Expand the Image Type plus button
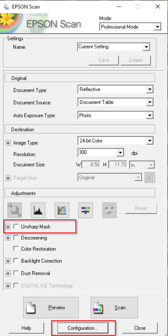Image resolution: width=168 pixels, height=336 pixels. coord(8,143)
